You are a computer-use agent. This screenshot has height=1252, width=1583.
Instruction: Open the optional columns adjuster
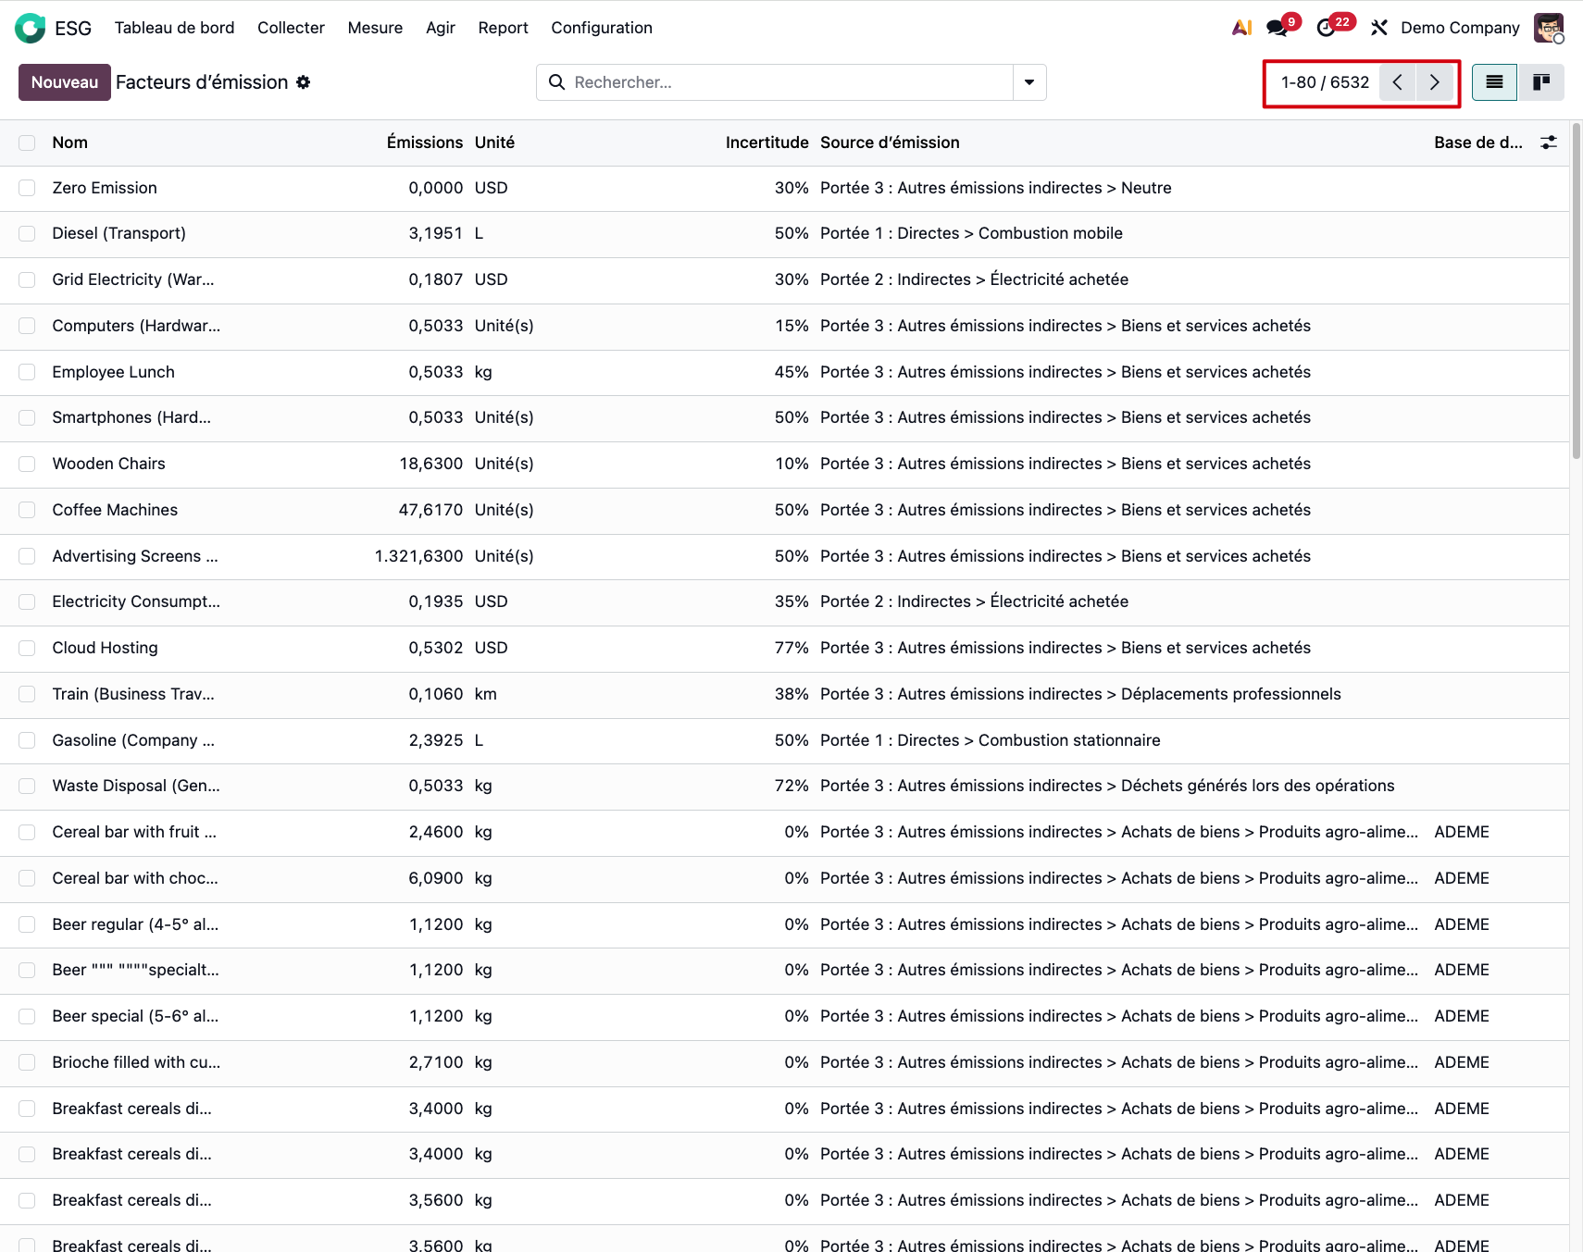point(1548,143)
